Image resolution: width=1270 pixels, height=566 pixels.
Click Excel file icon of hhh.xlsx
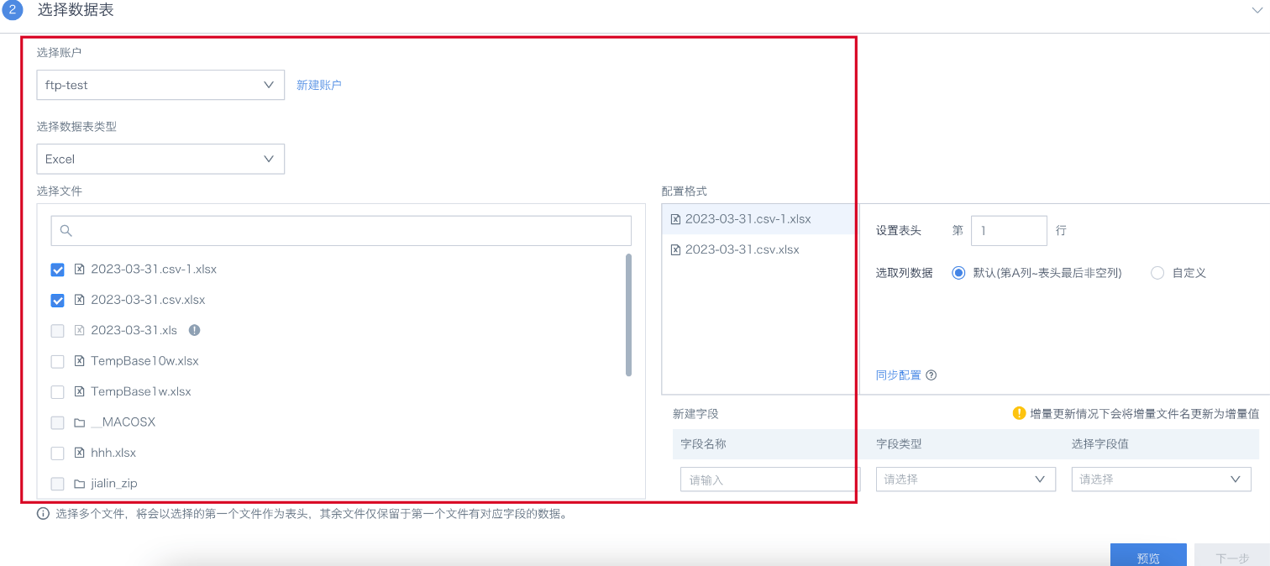coord(80,453)
